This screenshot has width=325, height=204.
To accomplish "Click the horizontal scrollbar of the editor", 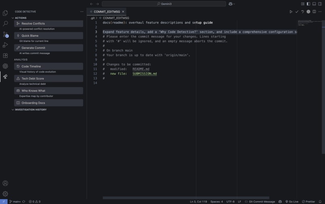I will click(186, 198).
